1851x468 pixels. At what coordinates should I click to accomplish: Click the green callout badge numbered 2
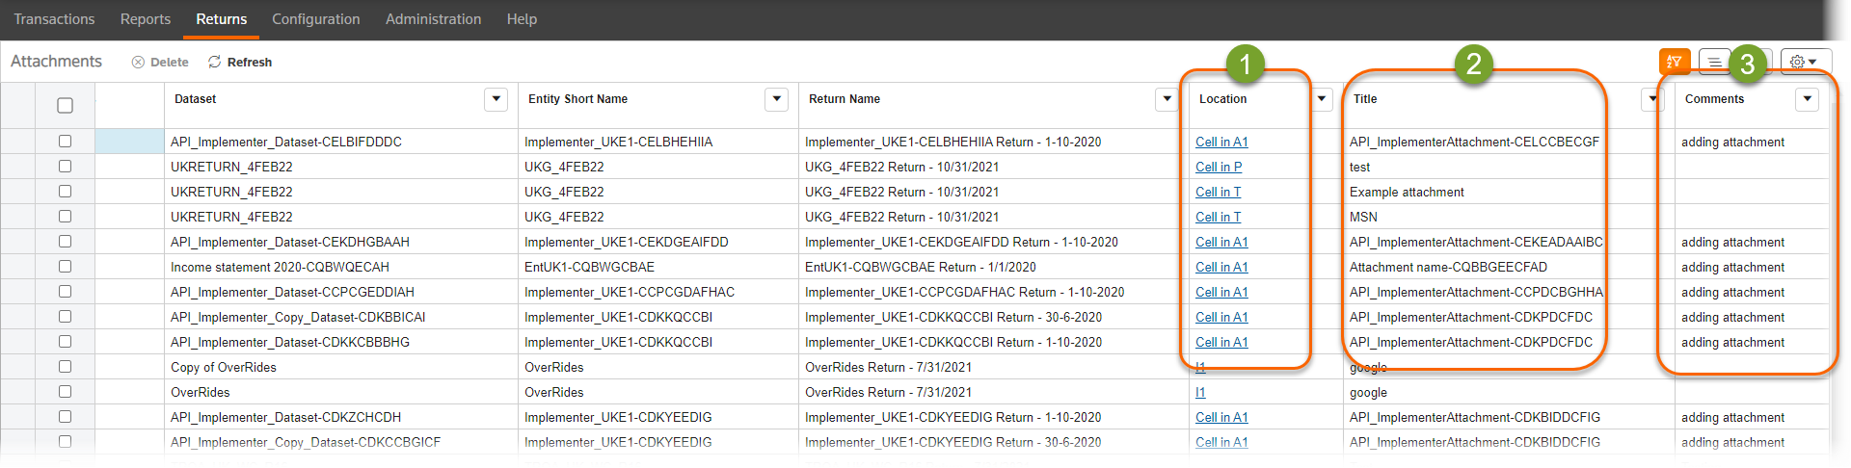1473,64
